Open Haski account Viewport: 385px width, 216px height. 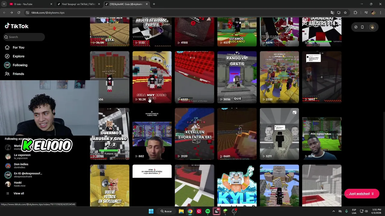point(14,184)
